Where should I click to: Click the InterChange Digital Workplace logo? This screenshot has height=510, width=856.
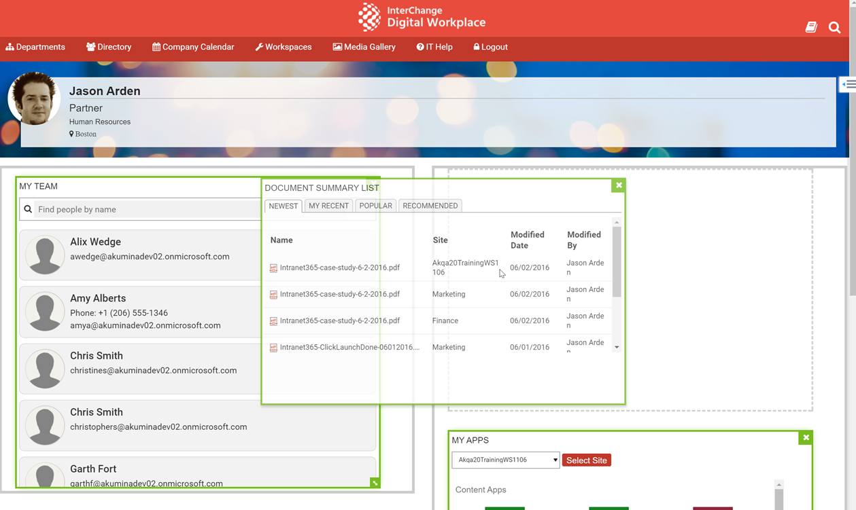pos(422,17)
